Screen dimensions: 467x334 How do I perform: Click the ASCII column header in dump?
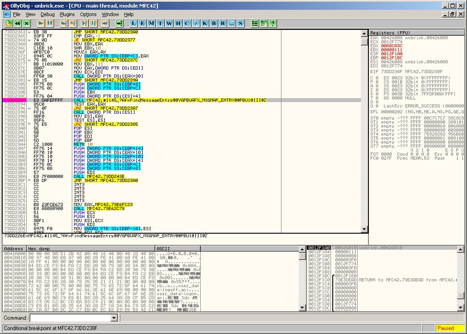[x=178, y=248]
